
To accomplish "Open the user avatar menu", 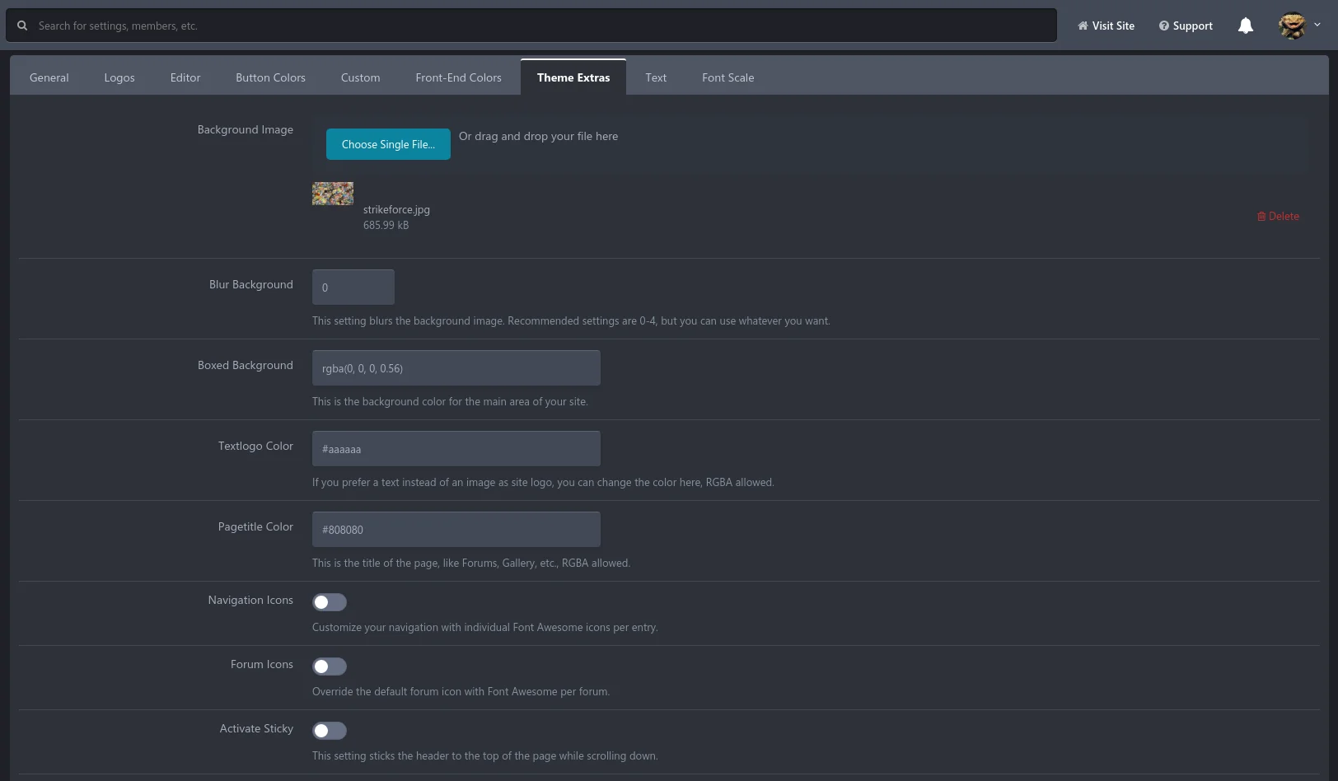I will pos(1298,26).
